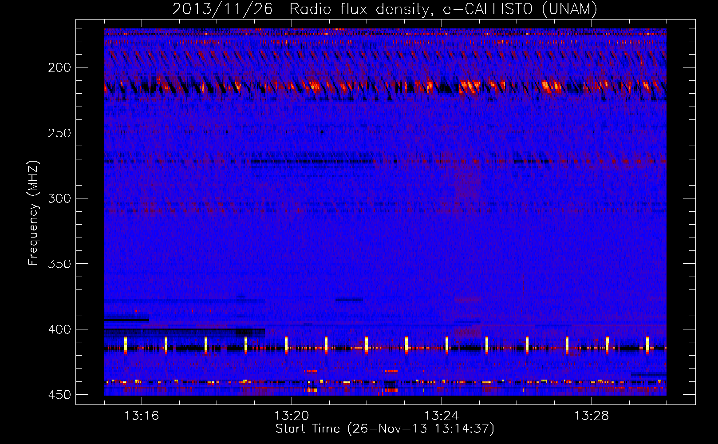Click the 350 frequency tick label
718x444 pixels.
click(x=59, y=264)
